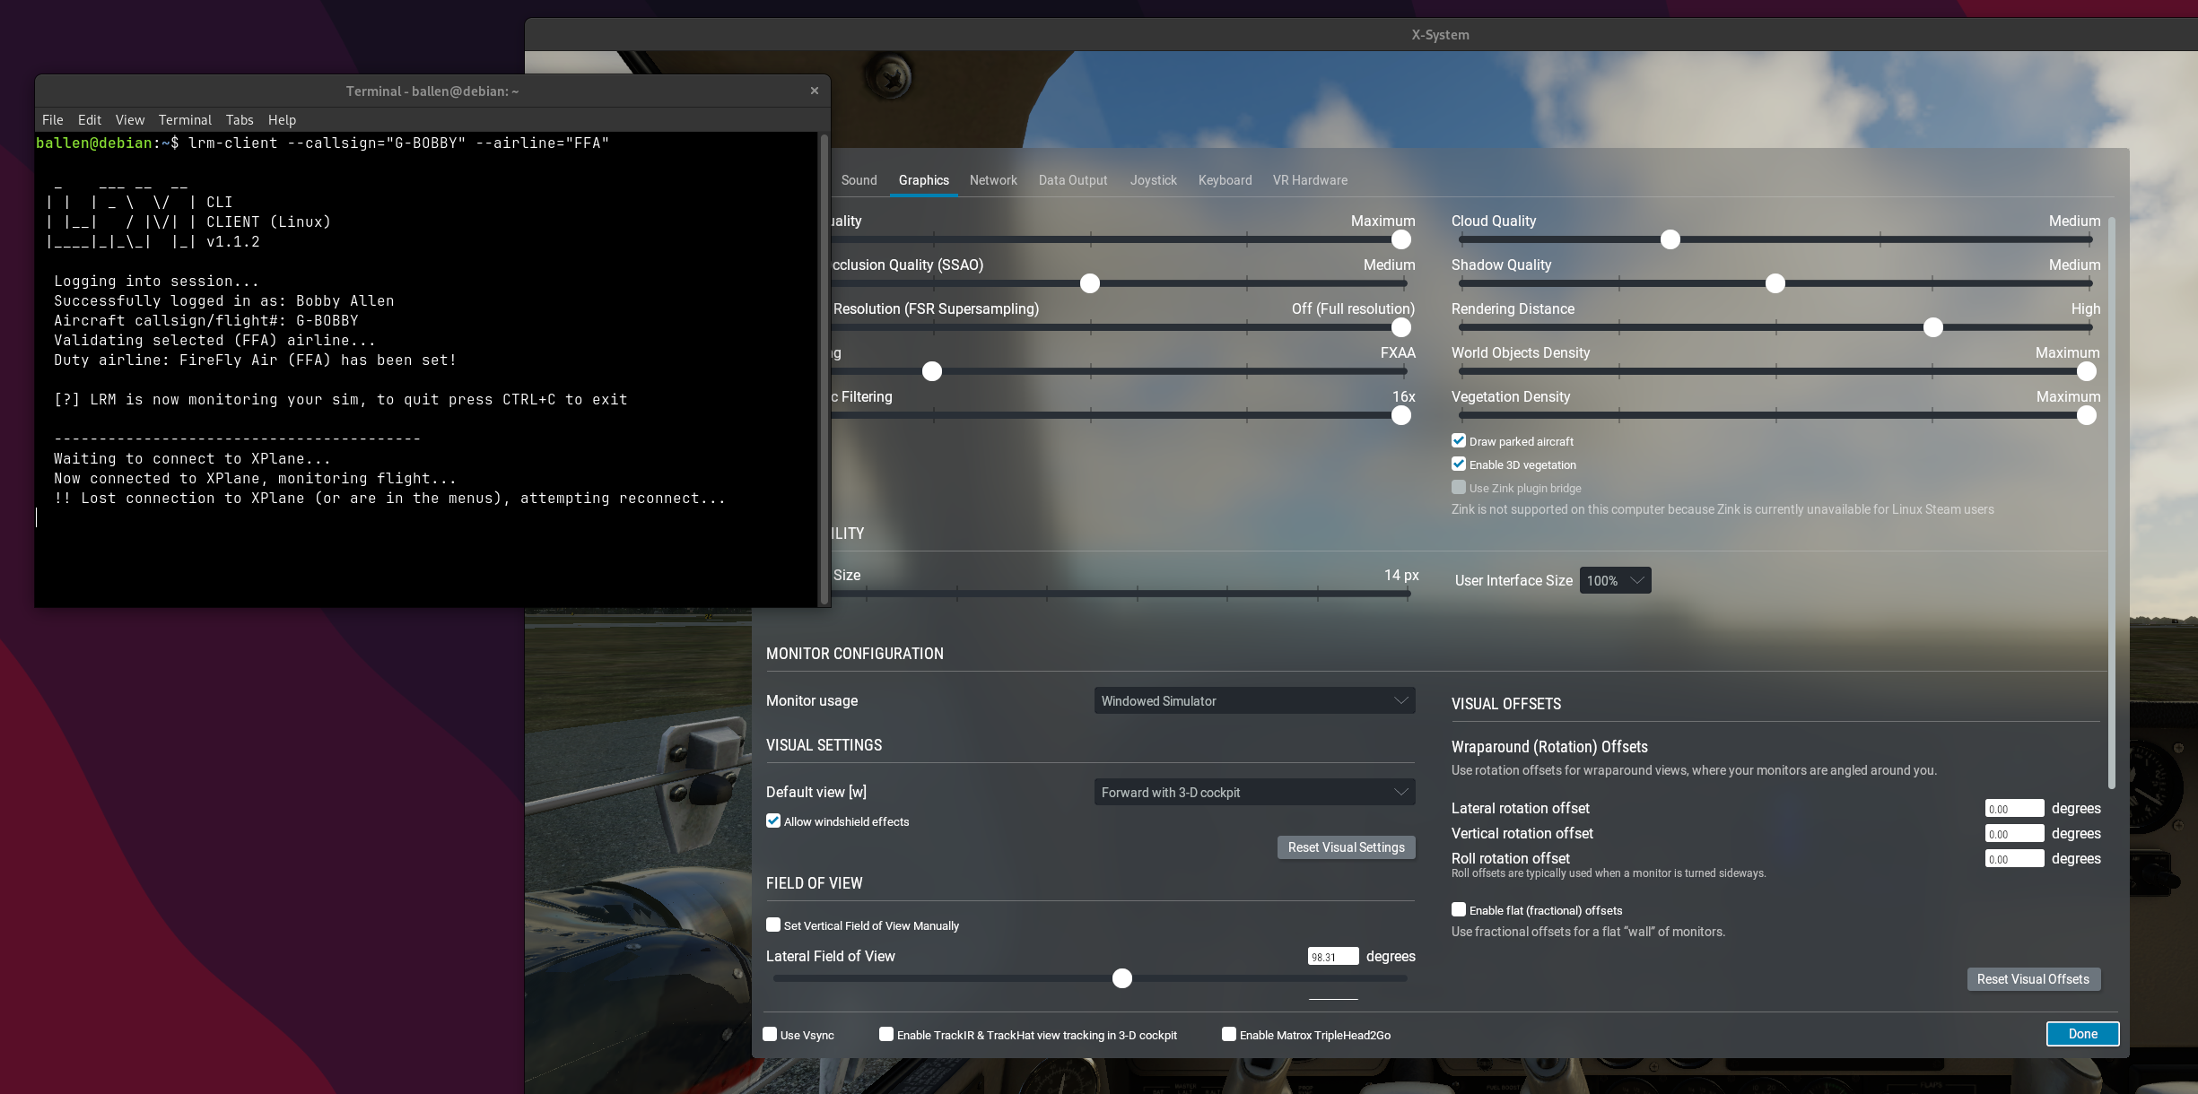Screen dimensions: 2198x1094
Task: Toggle Set Vertical Field of View Manually
Action: pos(773,925)
